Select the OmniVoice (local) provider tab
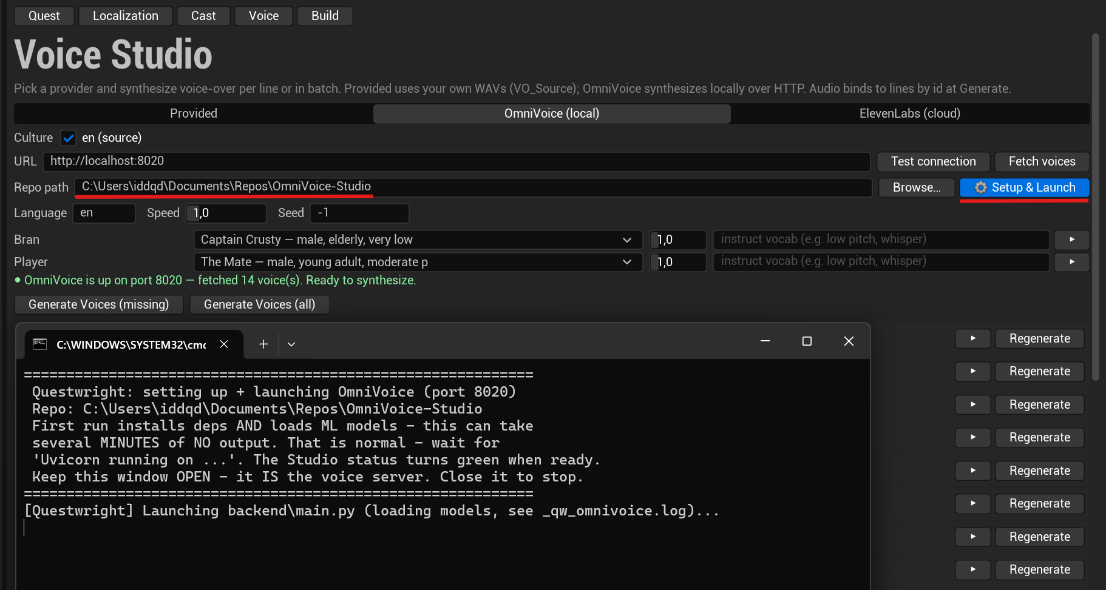Viewport: 1106px width, 590px height. pos(552,113)
